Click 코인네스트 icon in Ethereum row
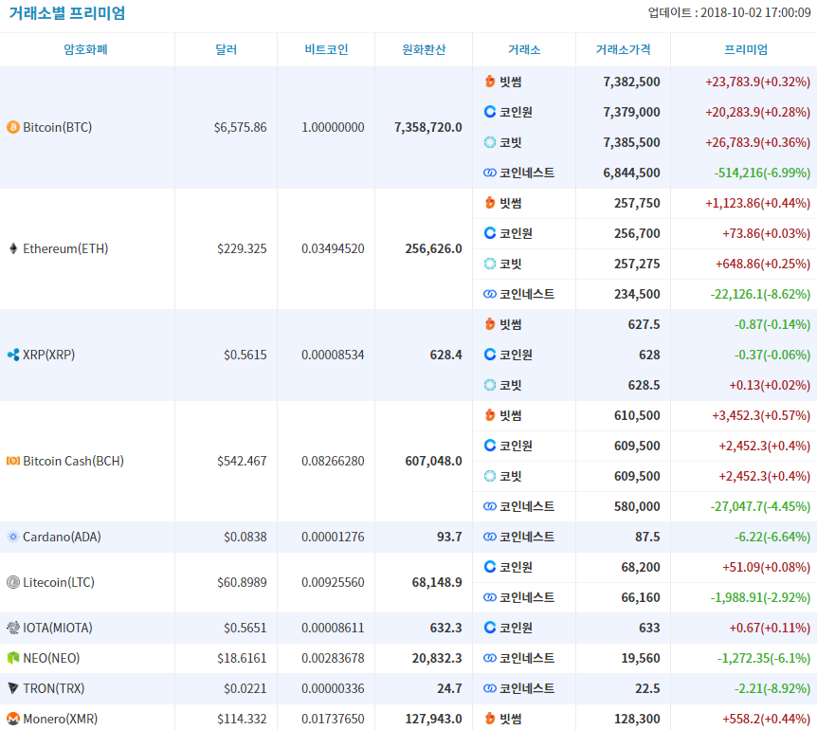This screenshot has height=730, width=817. pos(490,294)
